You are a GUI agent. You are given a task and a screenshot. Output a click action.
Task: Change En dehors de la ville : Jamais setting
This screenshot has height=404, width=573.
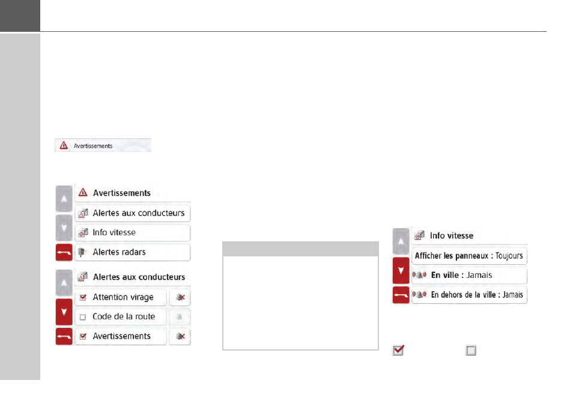[468, 295]
